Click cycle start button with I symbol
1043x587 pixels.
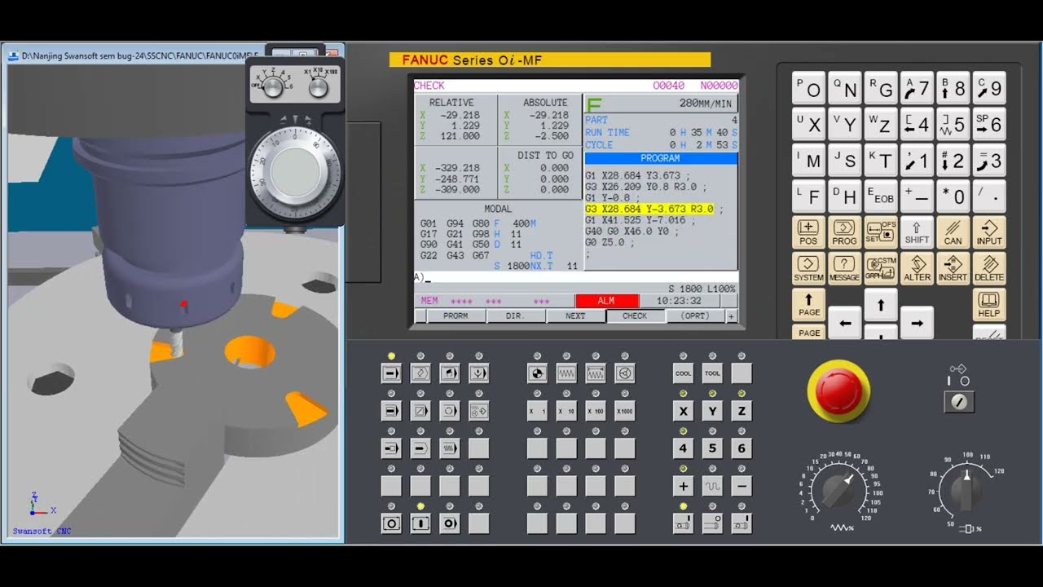420,523
